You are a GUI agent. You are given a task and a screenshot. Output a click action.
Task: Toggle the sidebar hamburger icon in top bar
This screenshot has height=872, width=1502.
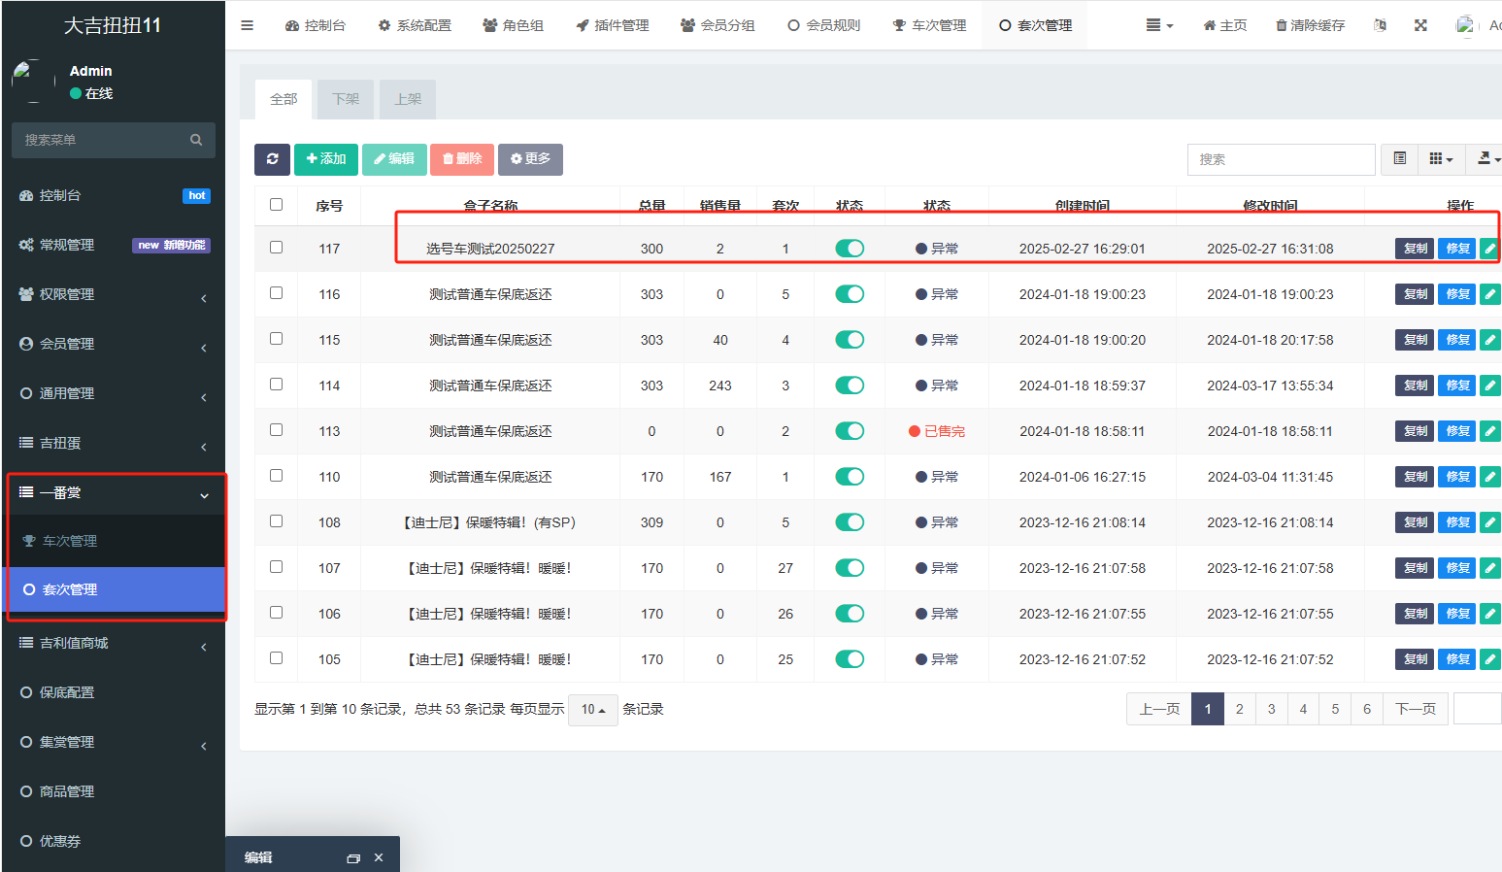tap(248, 25)
